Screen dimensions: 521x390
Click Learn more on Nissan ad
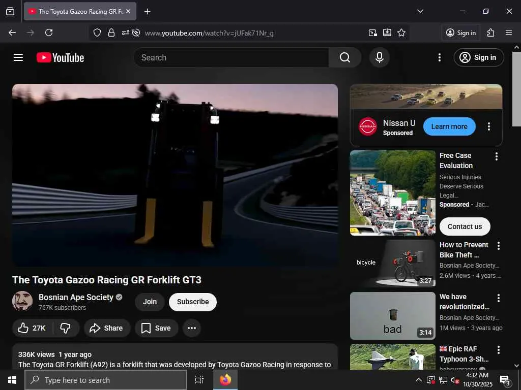(449, 126)
